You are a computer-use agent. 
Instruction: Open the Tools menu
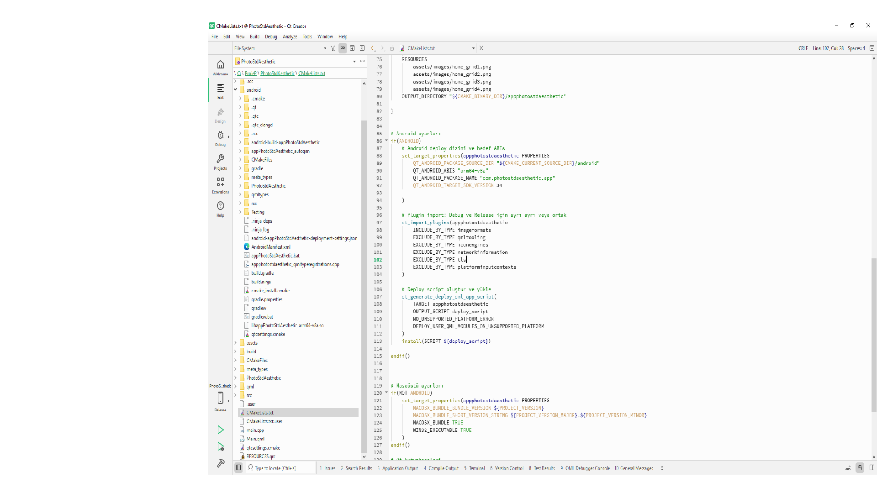[x=307, y=37]
